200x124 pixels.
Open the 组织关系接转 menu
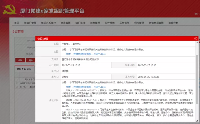[x=49, y=23]
